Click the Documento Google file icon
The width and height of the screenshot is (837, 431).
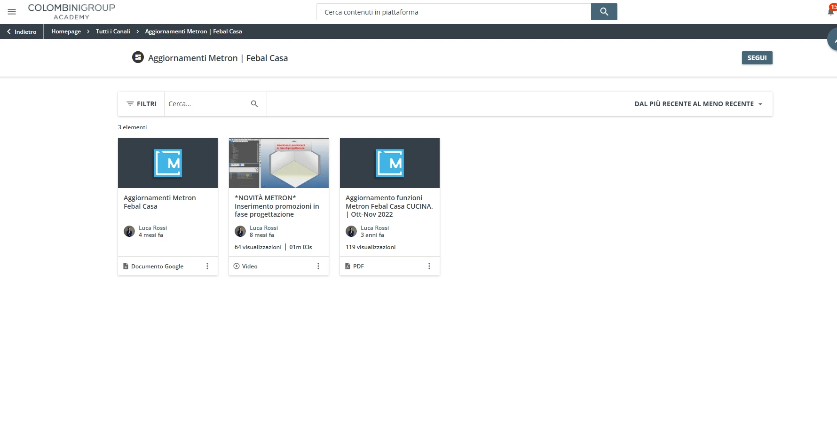126,266
